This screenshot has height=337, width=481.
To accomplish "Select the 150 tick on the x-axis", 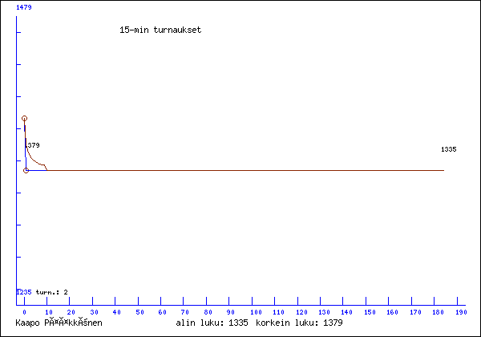I will [x=369, y=311].
